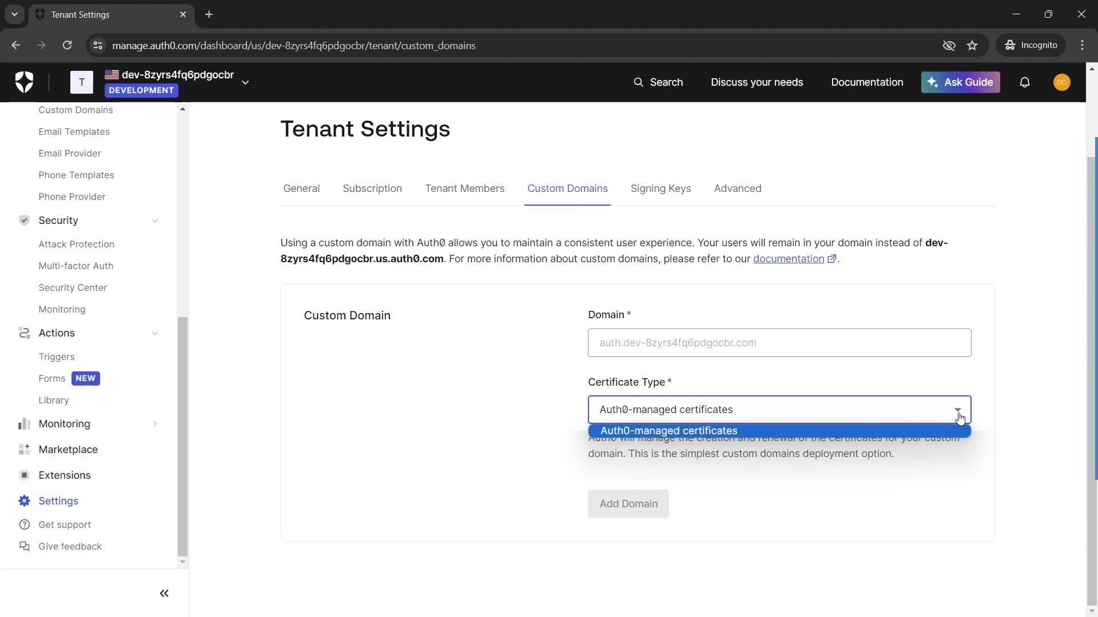Click the Settings gear icon
The width and height of the screenshot is (1098, 617).
click(24, 501)
